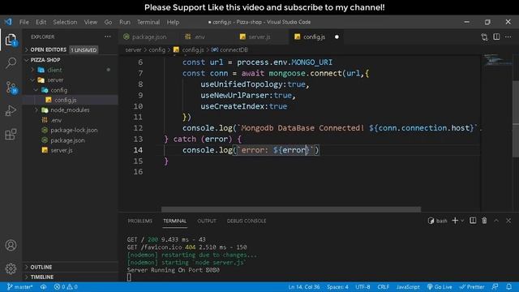519x292 pixels.
Task: Split the terminal panel
Action: [x=473, y=221]
